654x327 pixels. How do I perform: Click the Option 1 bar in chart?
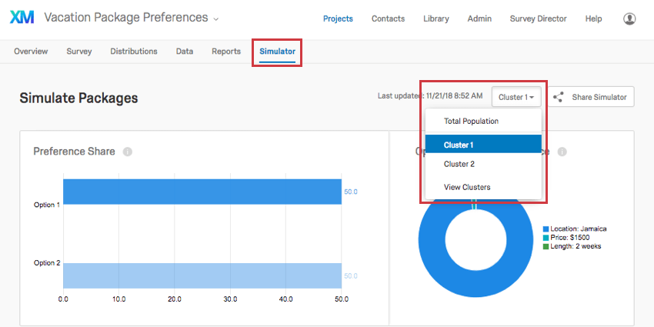(202, 192)
